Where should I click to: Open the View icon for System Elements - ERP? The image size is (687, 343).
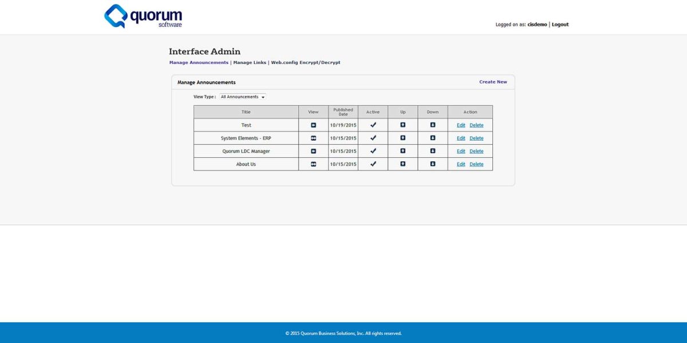pos(313,138)
